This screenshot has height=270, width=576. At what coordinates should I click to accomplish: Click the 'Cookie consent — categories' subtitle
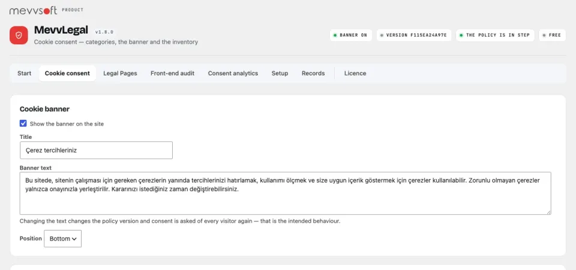[x=116, y=42]
